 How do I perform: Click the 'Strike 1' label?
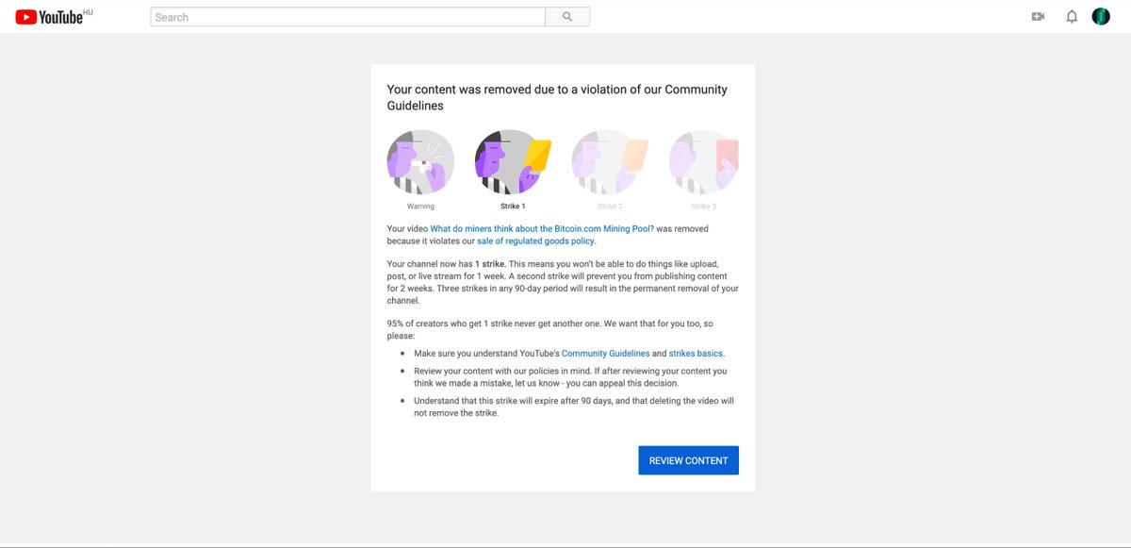pos(513,206)
